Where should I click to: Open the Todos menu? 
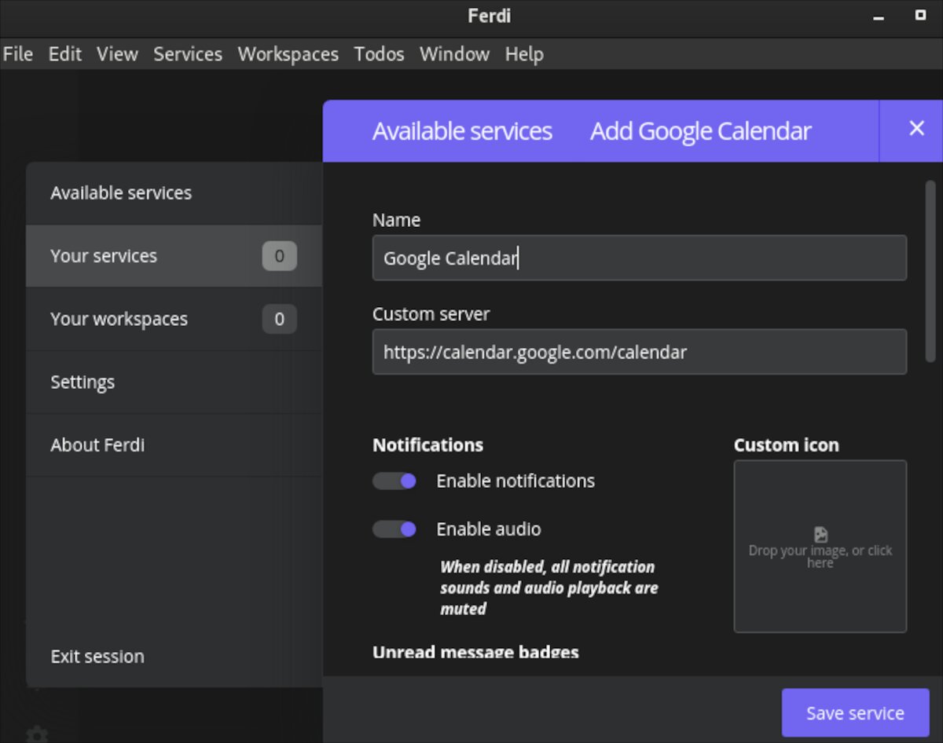coord(379,54)
